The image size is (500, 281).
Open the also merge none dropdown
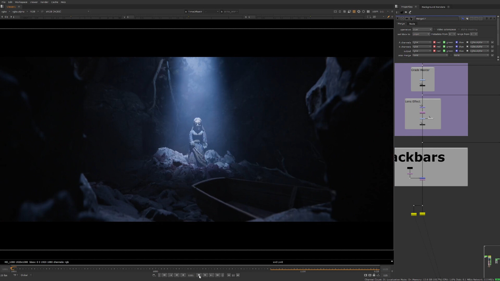coord(430,55)
